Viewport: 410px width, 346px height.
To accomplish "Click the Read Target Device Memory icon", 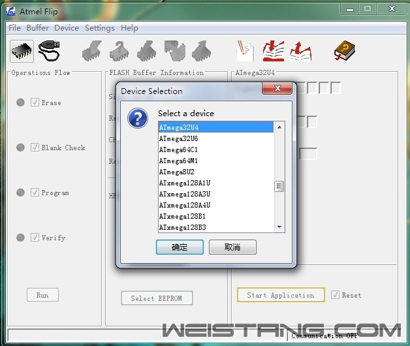I will tap(201, 51).
